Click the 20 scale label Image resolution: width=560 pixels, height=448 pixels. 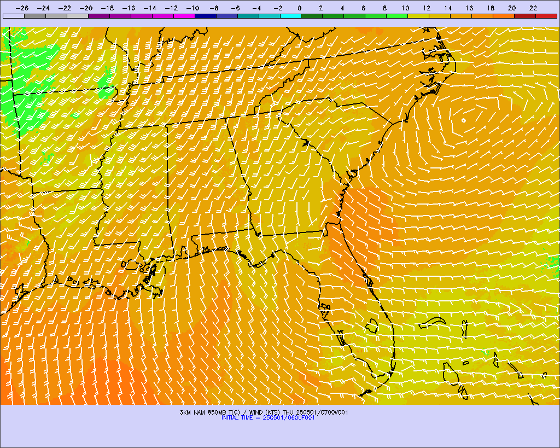512,8
